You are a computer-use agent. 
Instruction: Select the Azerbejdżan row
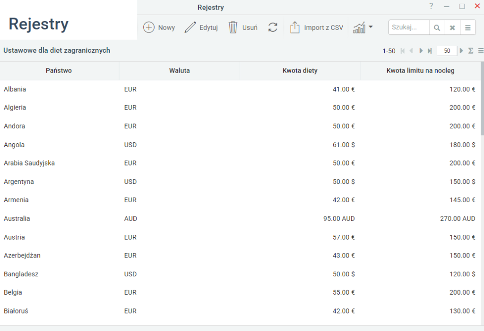click(240, 255)
